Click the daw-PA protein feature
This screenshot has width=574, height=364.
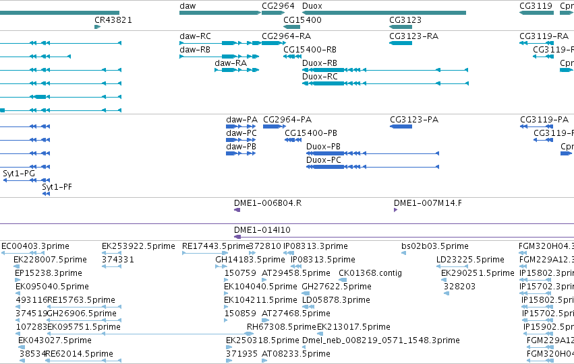pyautogui.click(x=241, y=126)
